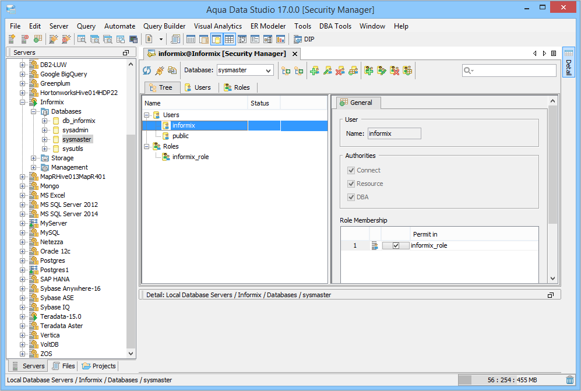Click the trash can icon in status bar
Viewport: 581px width, 391px height.
coord(570,380)
